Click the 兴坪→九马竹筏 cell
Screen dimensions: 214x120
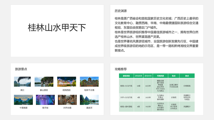point(126,97)
